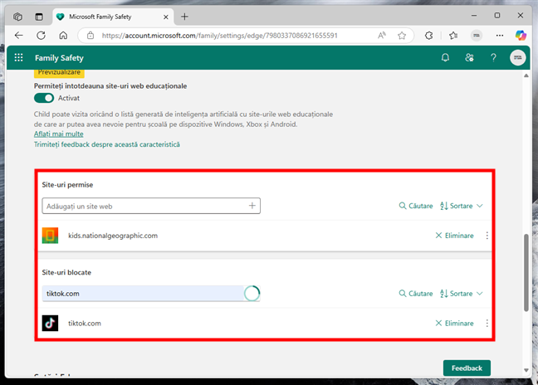Open the family members icon in header

pyautogui.click(x=469, y=57)
